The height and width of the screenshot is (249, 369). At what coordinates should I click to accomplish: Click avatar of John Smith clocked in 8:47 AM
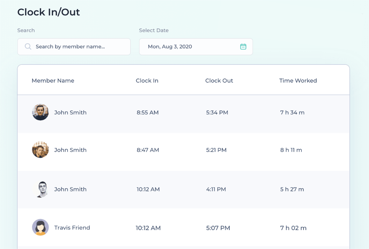40,150
